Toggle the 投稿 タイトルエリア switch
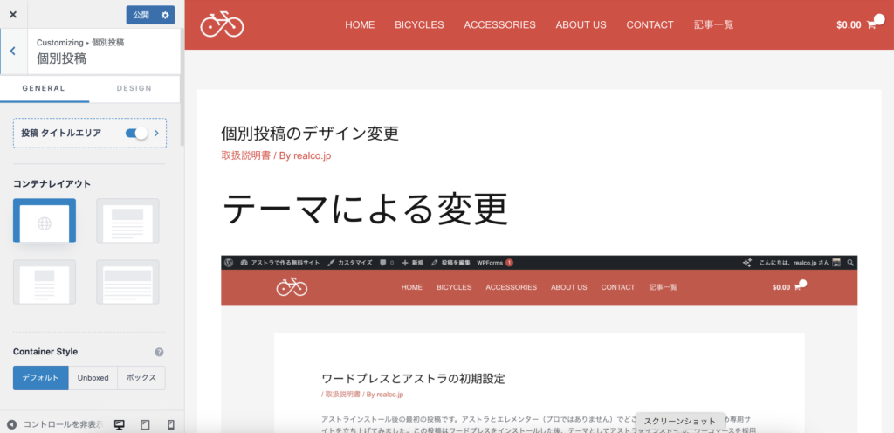The height and width of the screenshot is (433, 894). tap(136, 134)
